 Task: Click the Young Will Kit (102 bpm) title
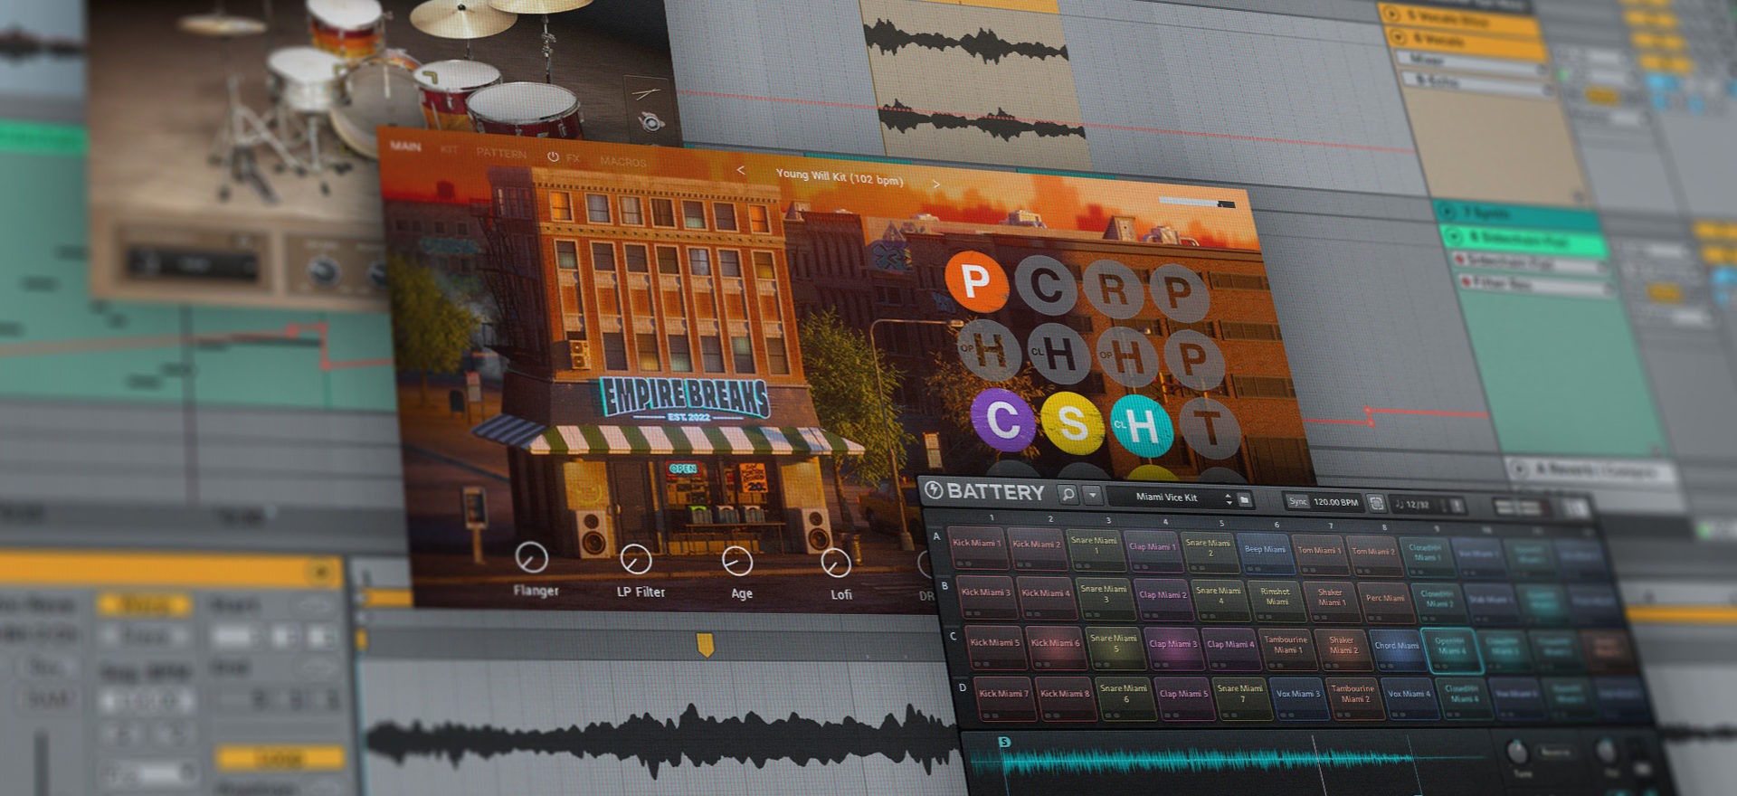839,176
